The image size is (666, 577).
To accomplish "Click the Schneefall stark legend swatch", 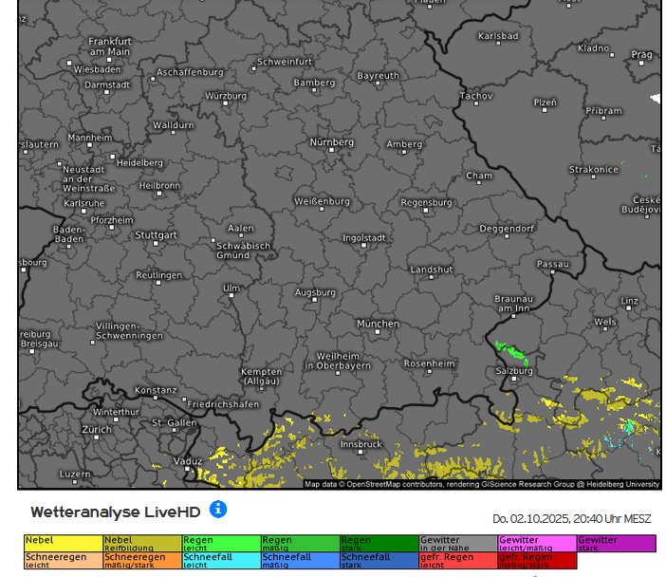I will click(379, 560).
